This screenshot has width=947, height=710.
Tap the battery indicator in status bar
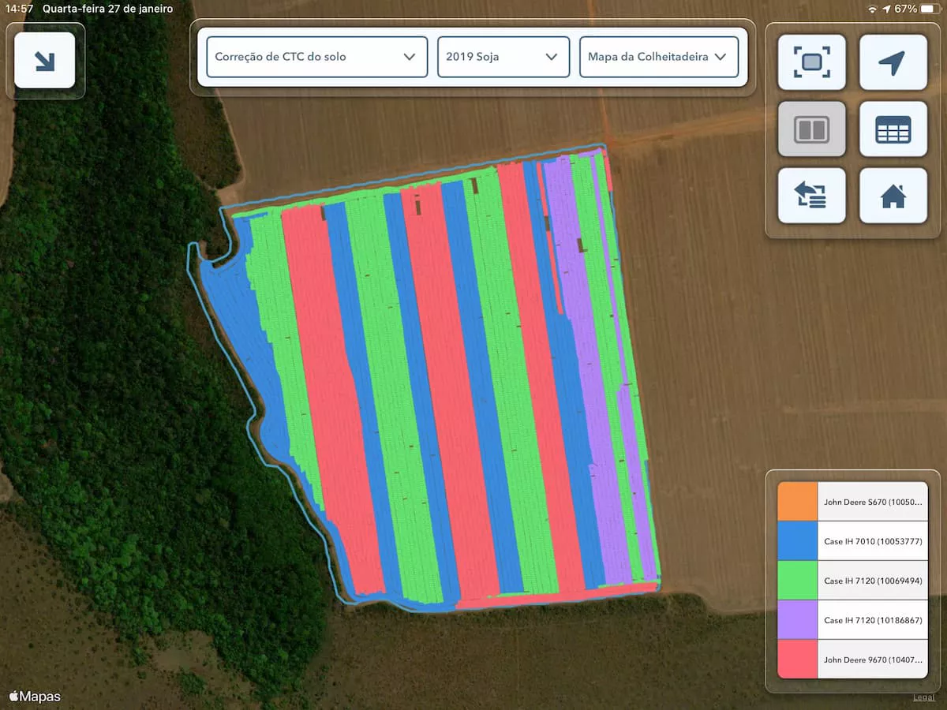[x=930, y=9]
